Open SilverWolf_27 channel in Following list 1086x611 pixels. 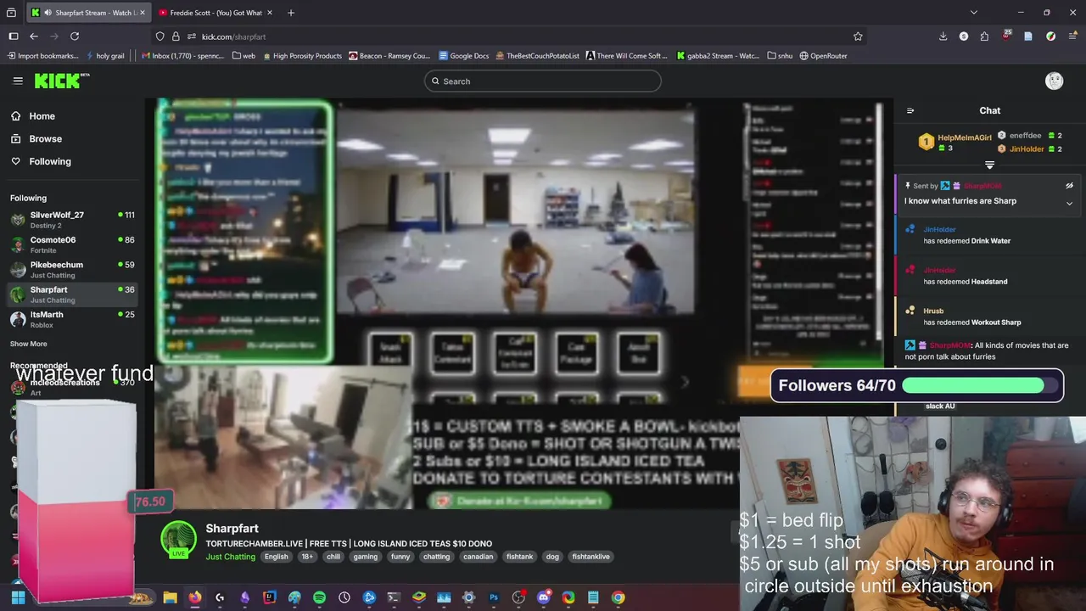pos(72,220)
